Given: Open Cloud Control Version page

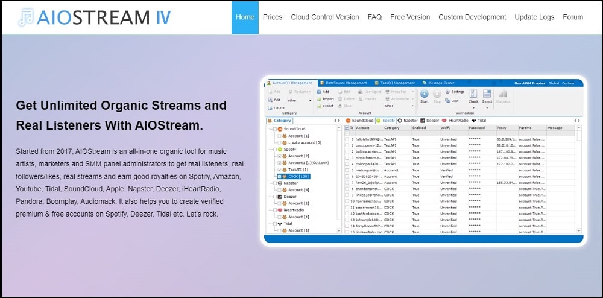Looking at the screenshot, I should pos(325,17).
